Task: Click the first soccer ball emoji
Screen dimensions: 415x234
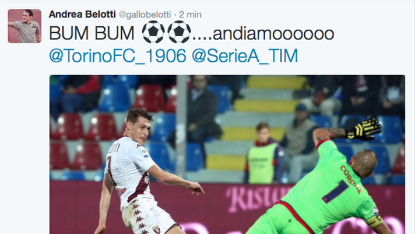Action: [x=153, y=32]
